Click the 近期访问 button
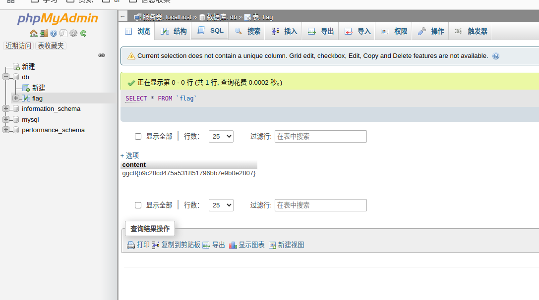The height and width of the screenshot is (300, 539). (18, 46)
